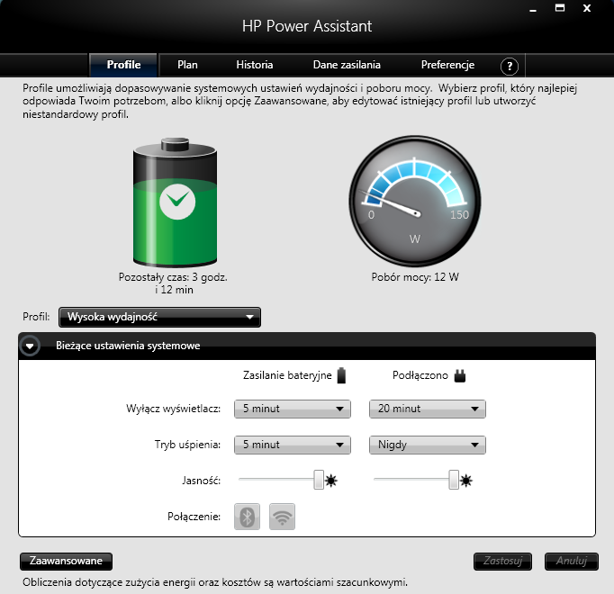Open plugged-in Tryb uśpienia Nigdy dropdown
The image size is (614, 594).
(x=428, y=445)
